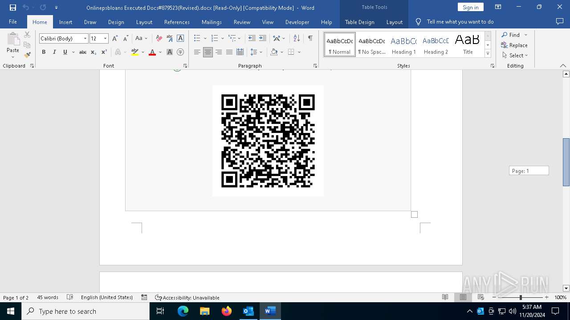Viewport: 570px width, 320px height.
Task: Open the font name Calibri (Body) dropdown
Action: point(85,39)
